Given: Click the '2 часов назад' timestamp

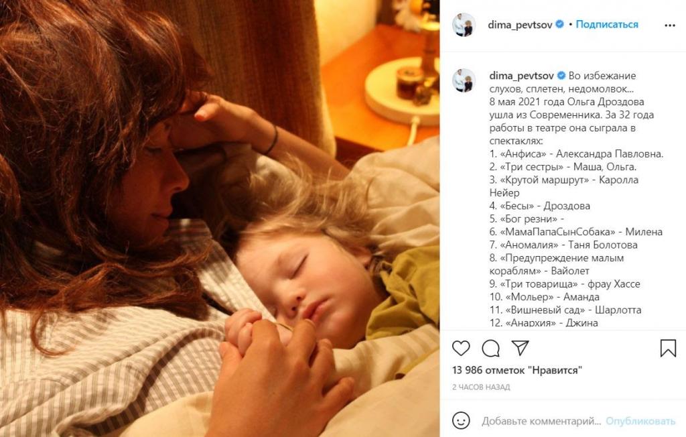Looking at the screenshot, I should tap(481, 387).
